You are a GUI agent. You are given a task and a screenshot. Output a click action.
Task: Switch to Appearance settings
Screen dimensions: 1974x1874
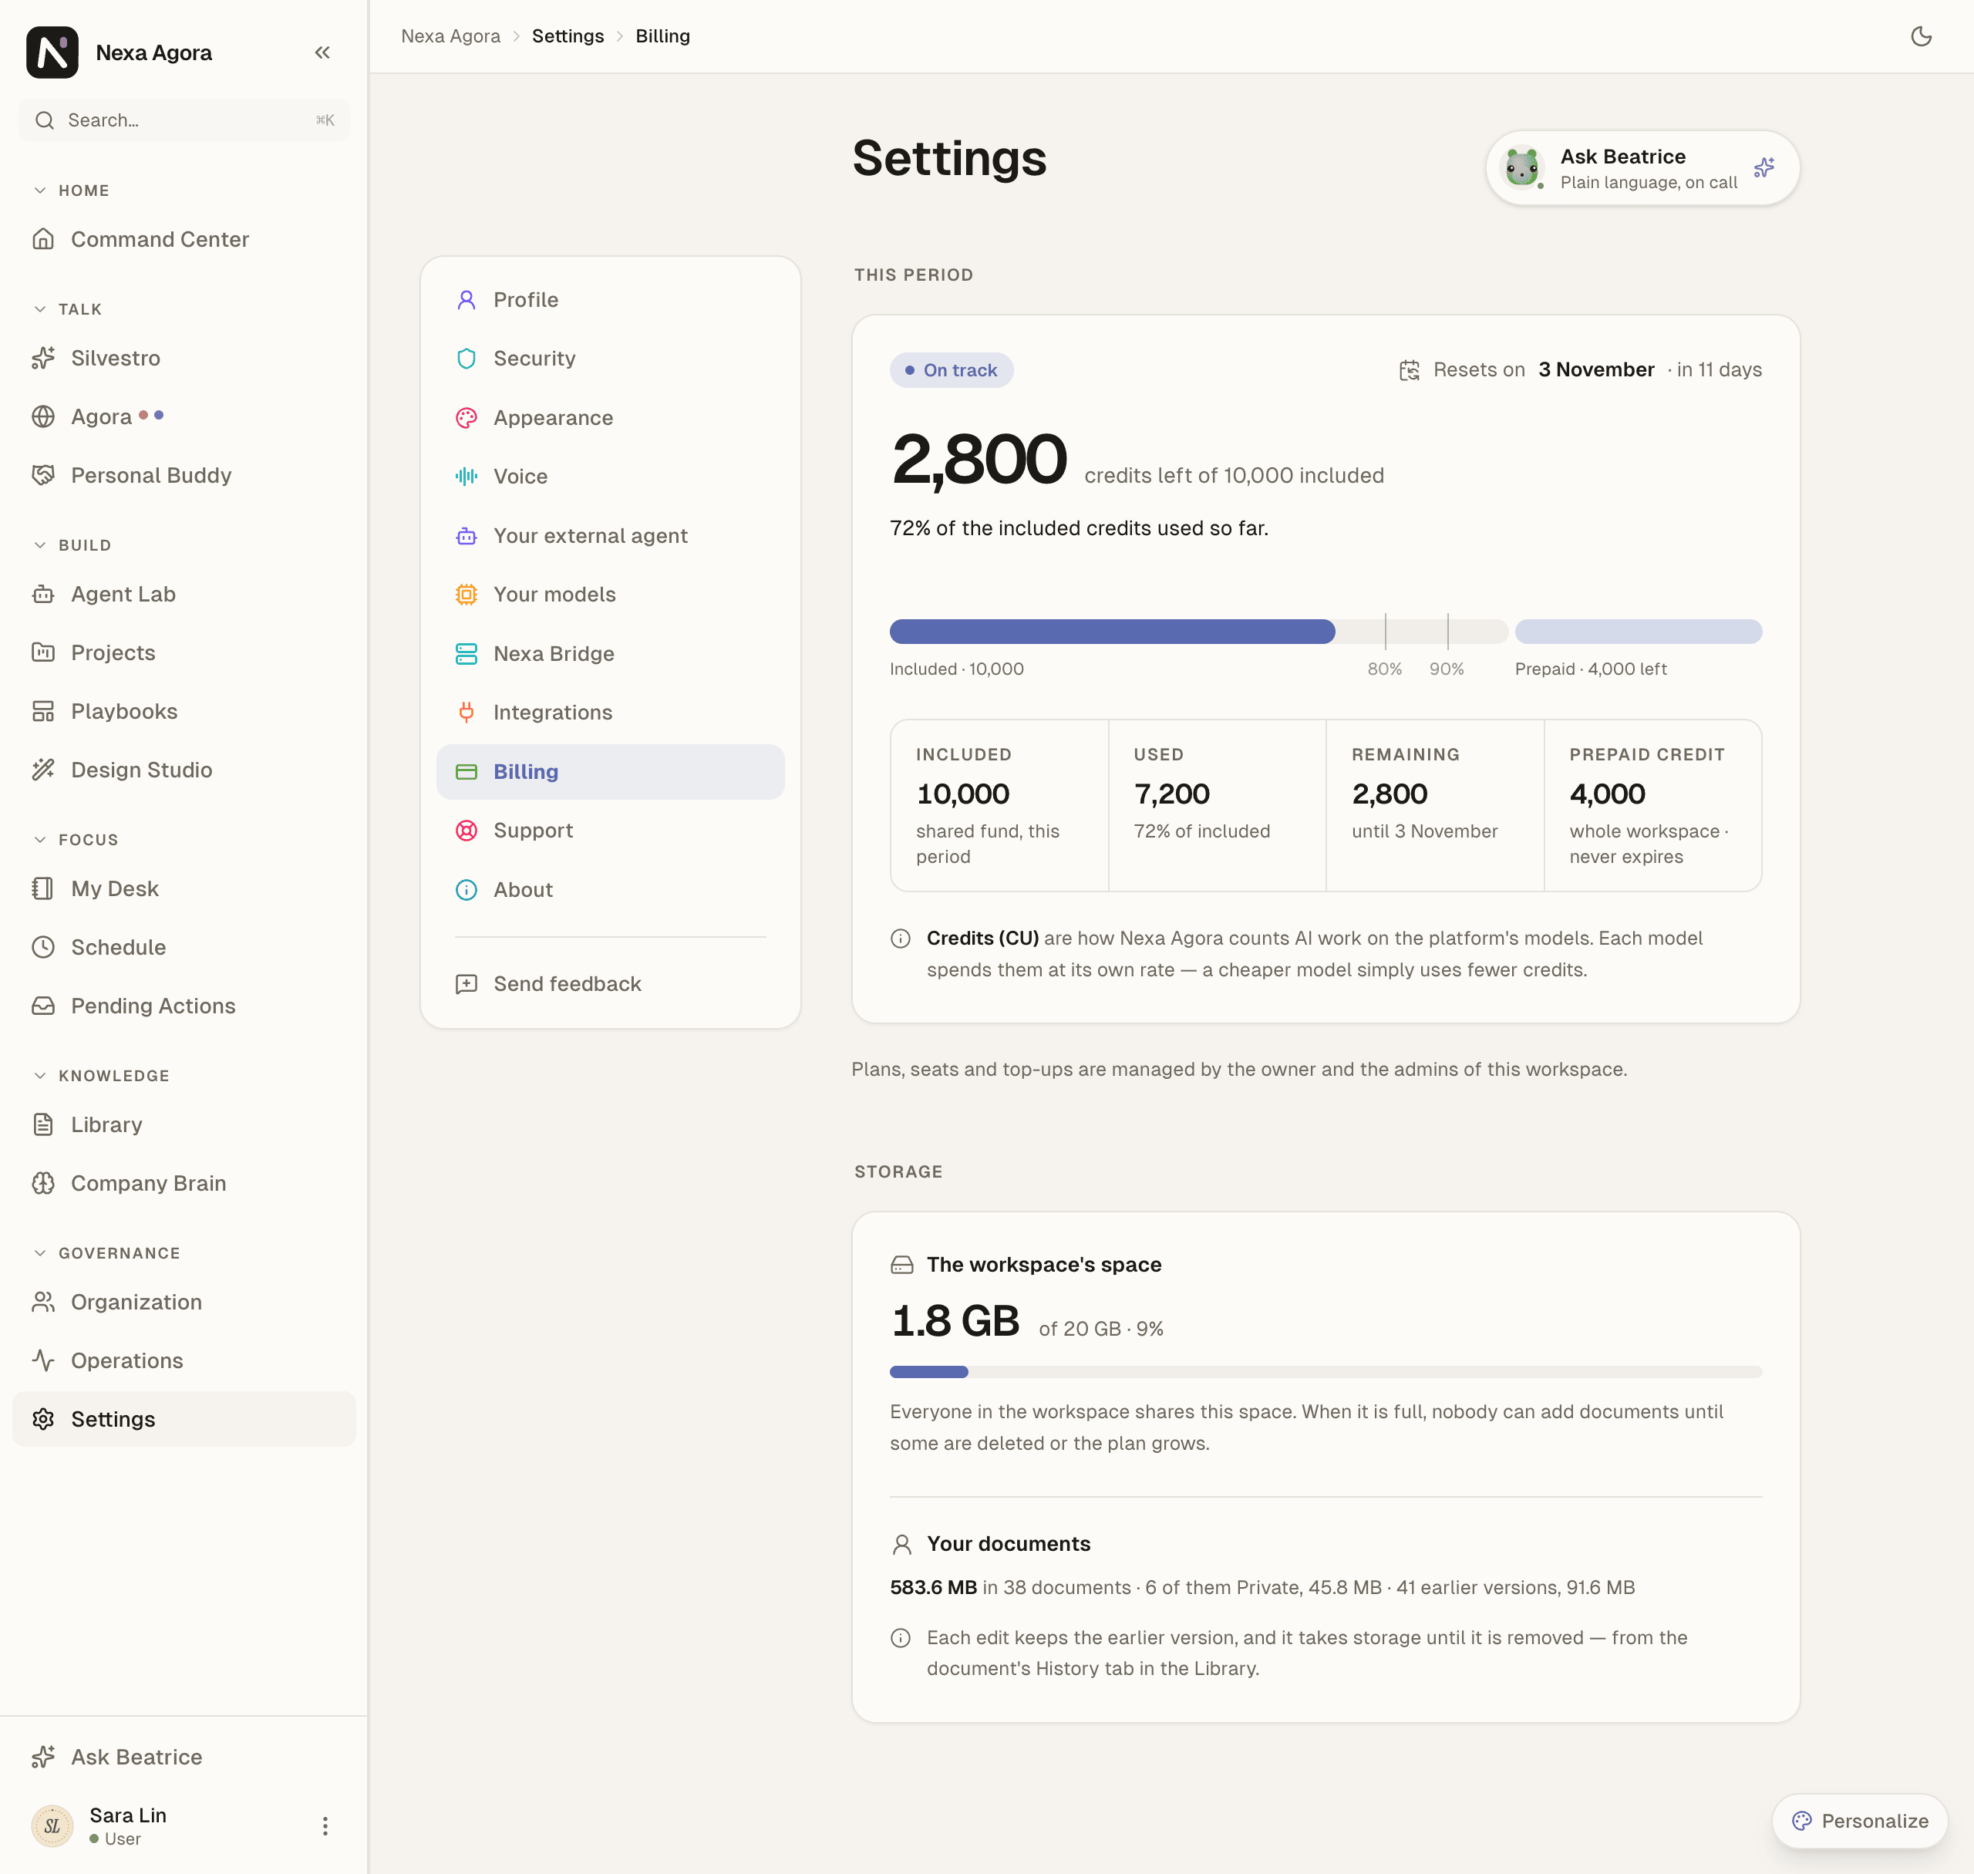tap(611, 417)
